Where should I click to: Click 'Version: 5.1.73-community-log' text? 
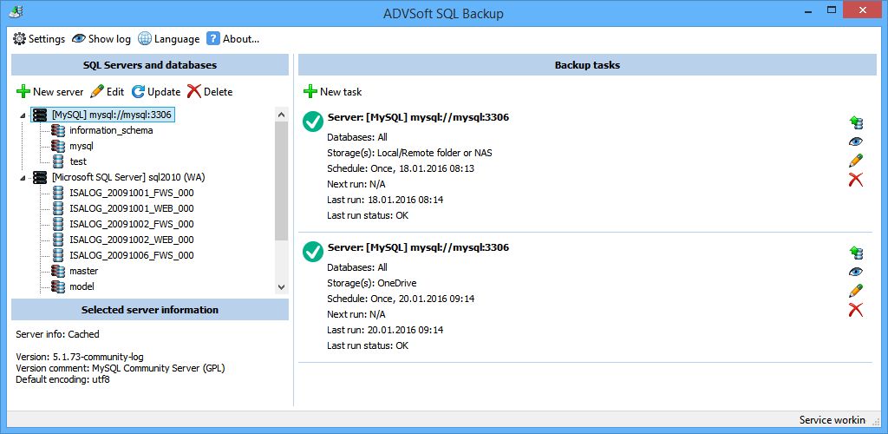point(79,357)
